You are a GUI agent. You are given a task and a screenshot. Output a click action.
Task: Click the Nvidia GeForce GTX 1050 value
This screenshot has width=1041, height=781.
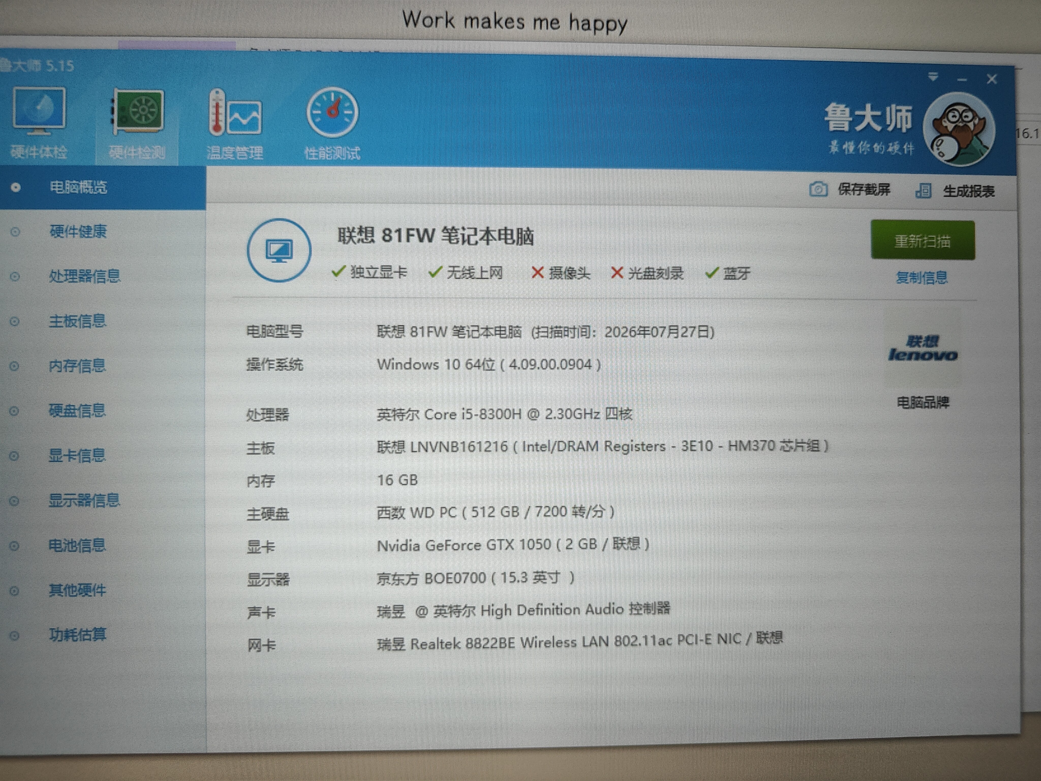513,545
